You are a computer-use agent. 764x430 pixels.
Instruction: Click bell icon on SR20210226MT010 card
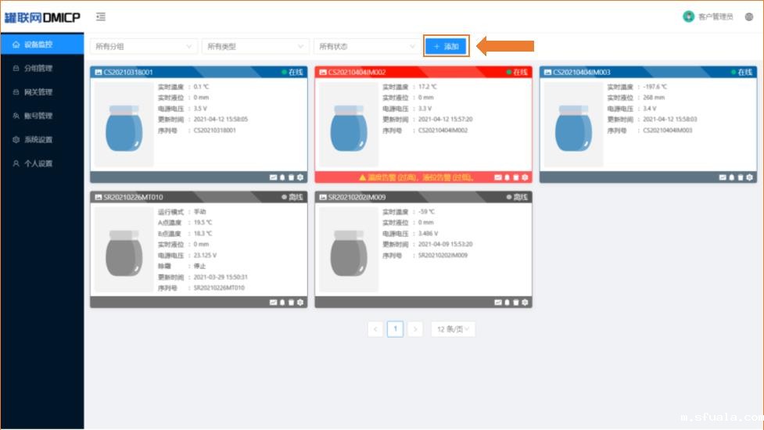tap(282, 303)
